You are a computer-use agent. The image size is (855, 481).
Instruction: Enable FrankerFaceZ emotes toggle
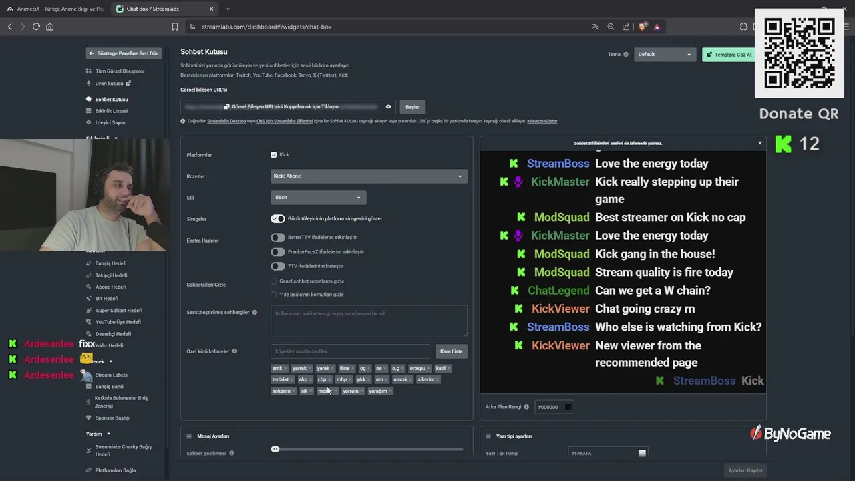coord(278,252)
